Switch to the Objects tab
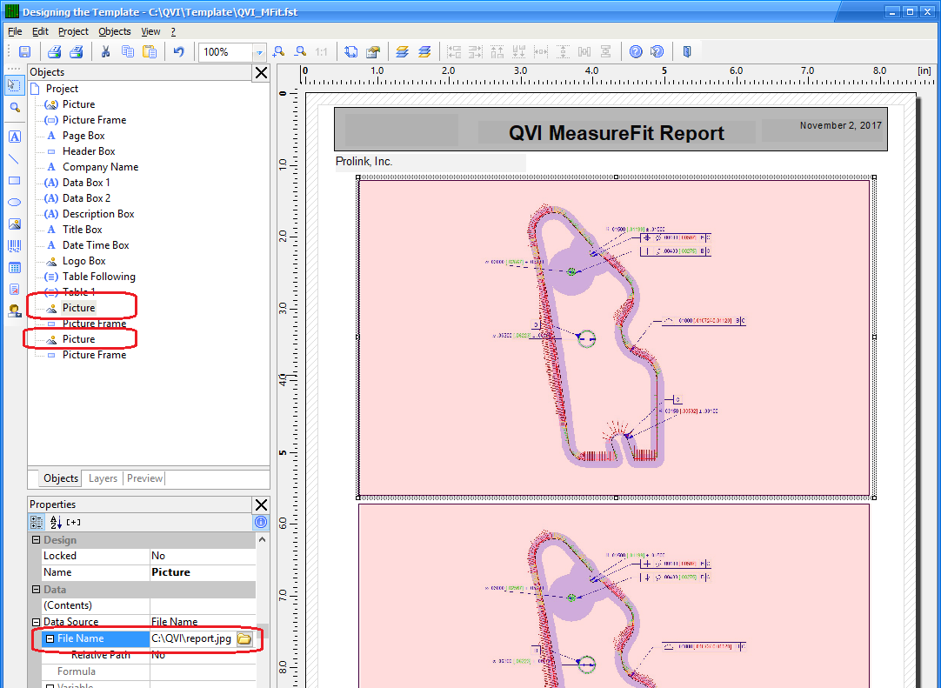 (61, 478)
